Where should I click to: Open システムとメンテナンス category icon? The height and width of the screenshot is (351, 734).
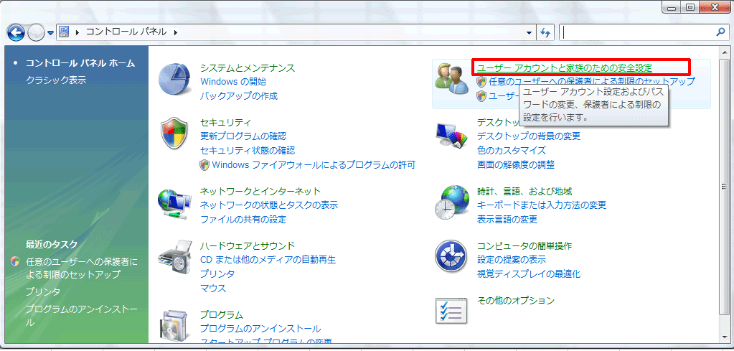click(176, 78)
